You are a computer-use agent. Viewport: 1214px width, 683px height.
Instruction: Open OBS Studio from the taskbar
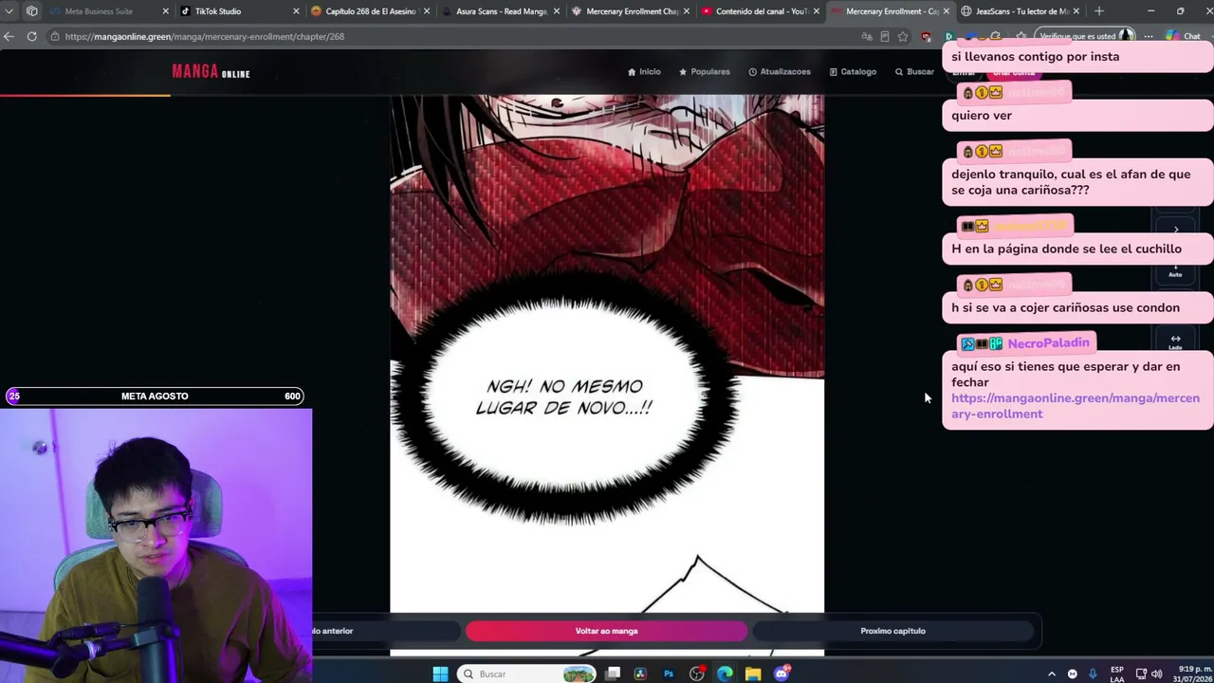(x=697, y=674)
